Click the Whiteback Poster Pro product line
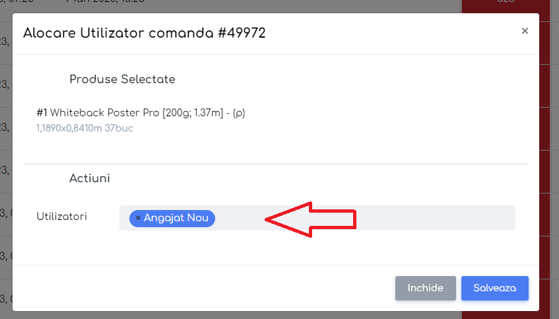559x319 pixels. pos(141,113)
